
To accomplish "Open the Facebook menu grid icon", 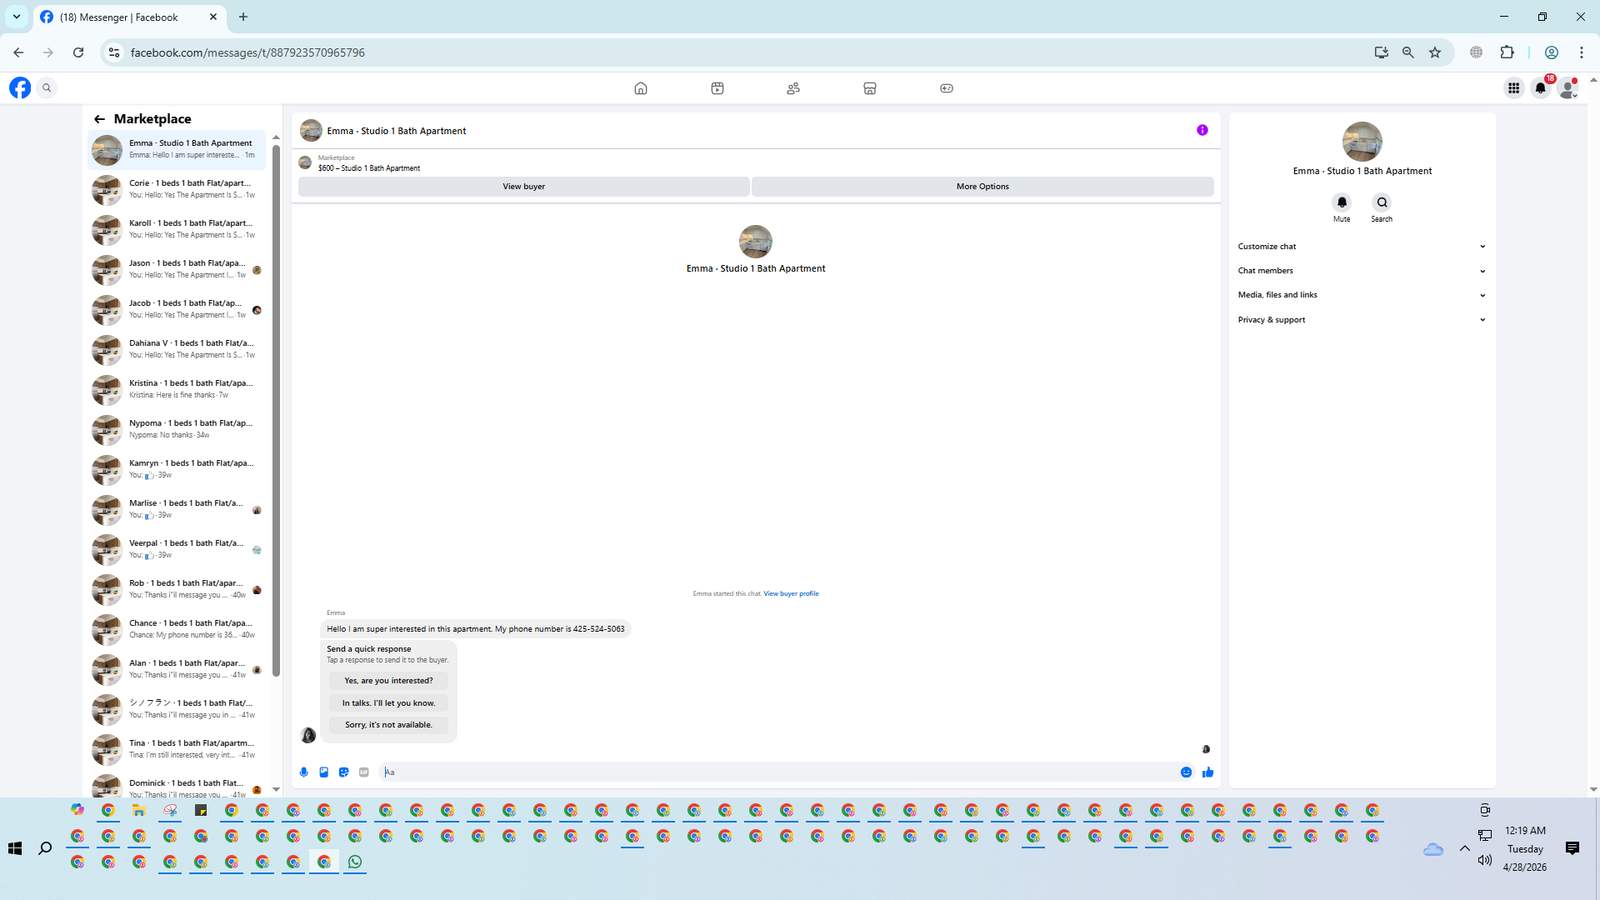I will 1514,87.
